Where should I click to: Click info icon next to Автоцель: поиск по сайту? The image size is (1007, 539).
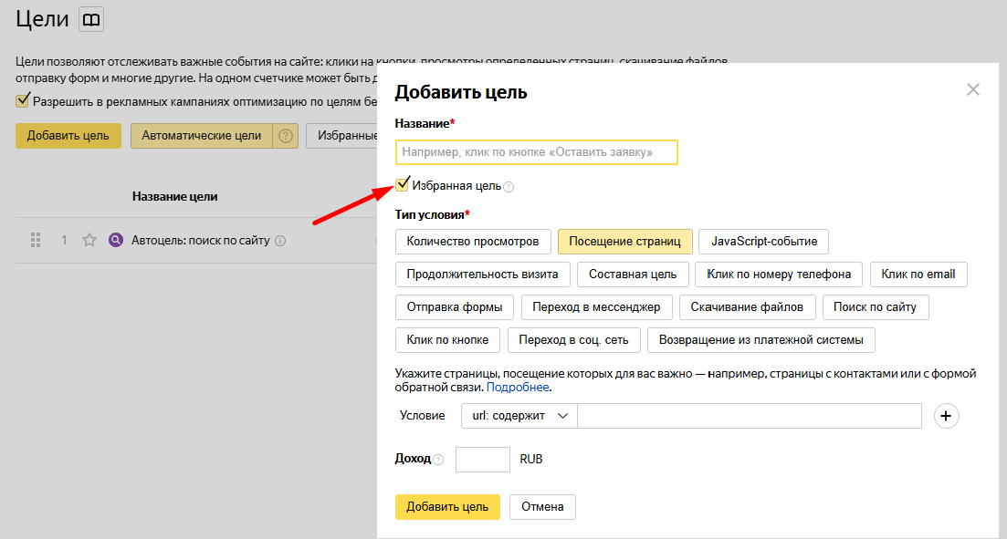coord(281,242)
